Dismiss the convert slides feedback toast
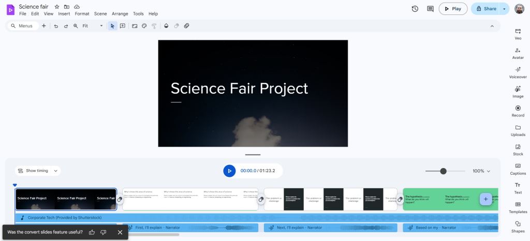530x241 pixels. coord(120,232)
